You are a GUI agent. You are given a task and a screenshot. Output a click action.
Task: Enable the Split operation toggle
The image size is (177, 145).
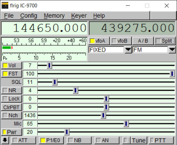(x=165, y=41)
